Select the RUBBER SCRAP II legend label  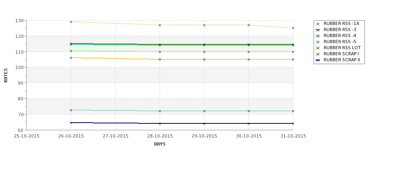click(x=342, y=60)
